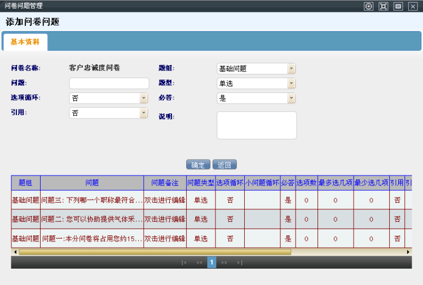This screenshot has width=423, height=285.
Task: Jump to the last page icon
Action: tap(239, 262)
